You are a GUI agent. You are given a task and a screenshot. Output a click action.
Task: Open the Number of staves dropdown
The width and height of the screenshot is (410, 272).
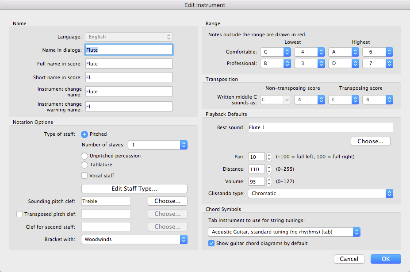tap(157, 145)
